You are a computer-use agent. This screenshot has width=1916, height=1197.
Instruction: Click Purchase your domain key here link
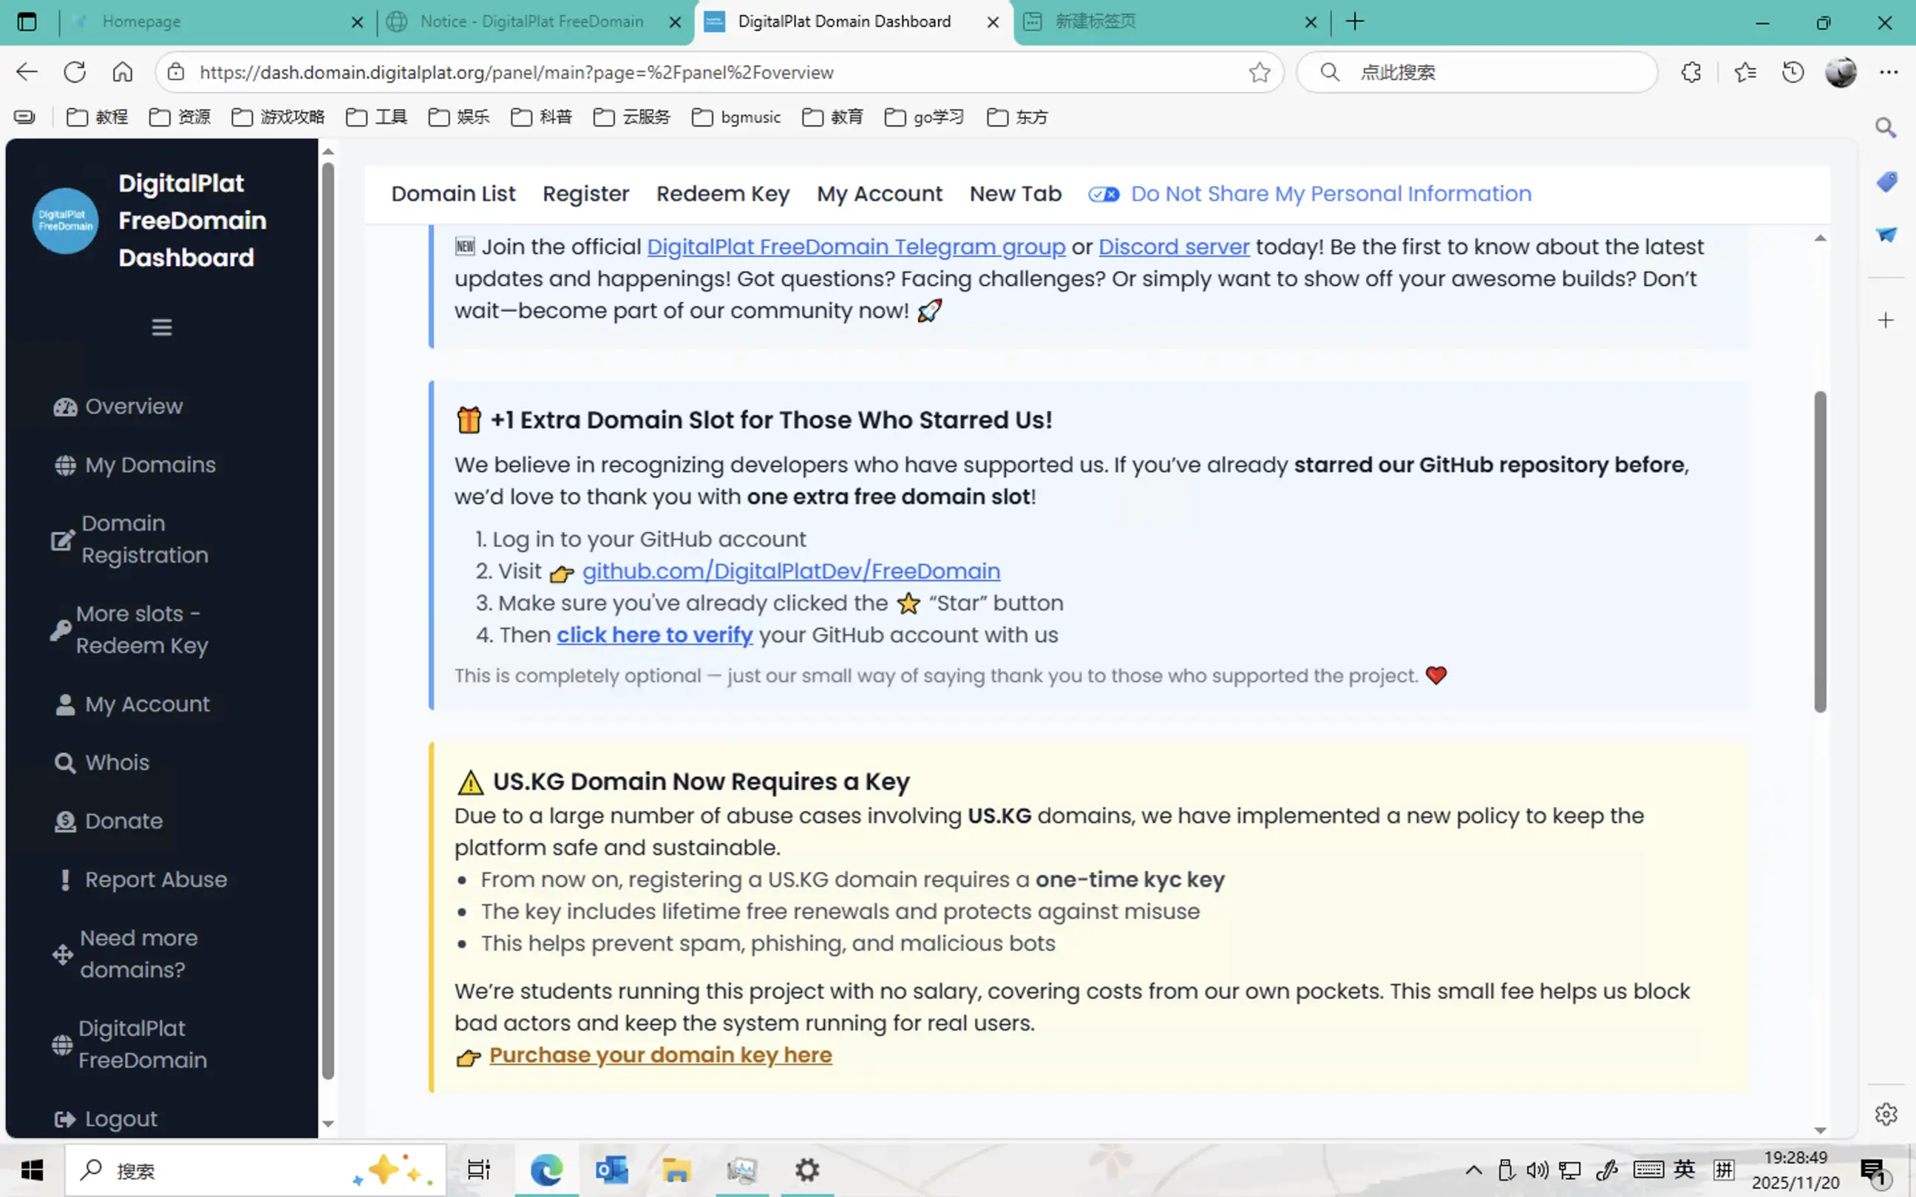[660, 1054]
